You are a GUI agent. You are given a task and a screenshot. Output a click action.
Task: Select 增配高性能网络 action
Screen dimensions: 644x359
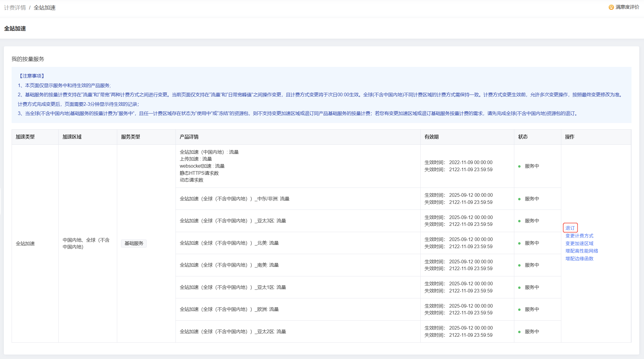582,251
